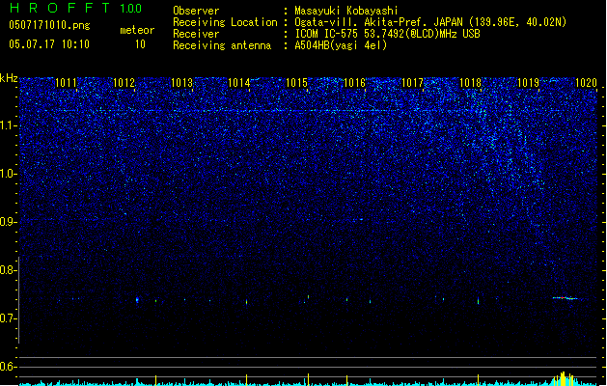This screenshot has height=386, width=607.
Task: Click the 0.8 kHz frequency tick label
Action: pos(8,270)
